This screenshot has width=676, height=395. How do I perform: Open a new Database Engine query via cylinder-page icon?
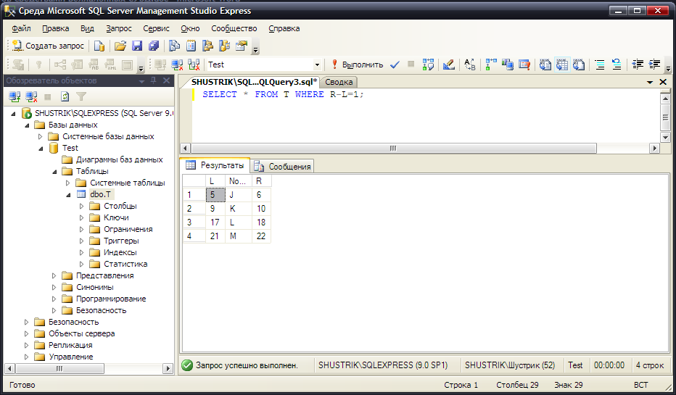pos(99,46)
